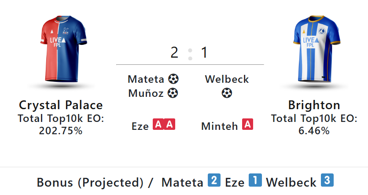Image resolution: width=368 pixels, height=195 pixels.
Task: Click Brighton's score of 1
Action: (204, 53)
